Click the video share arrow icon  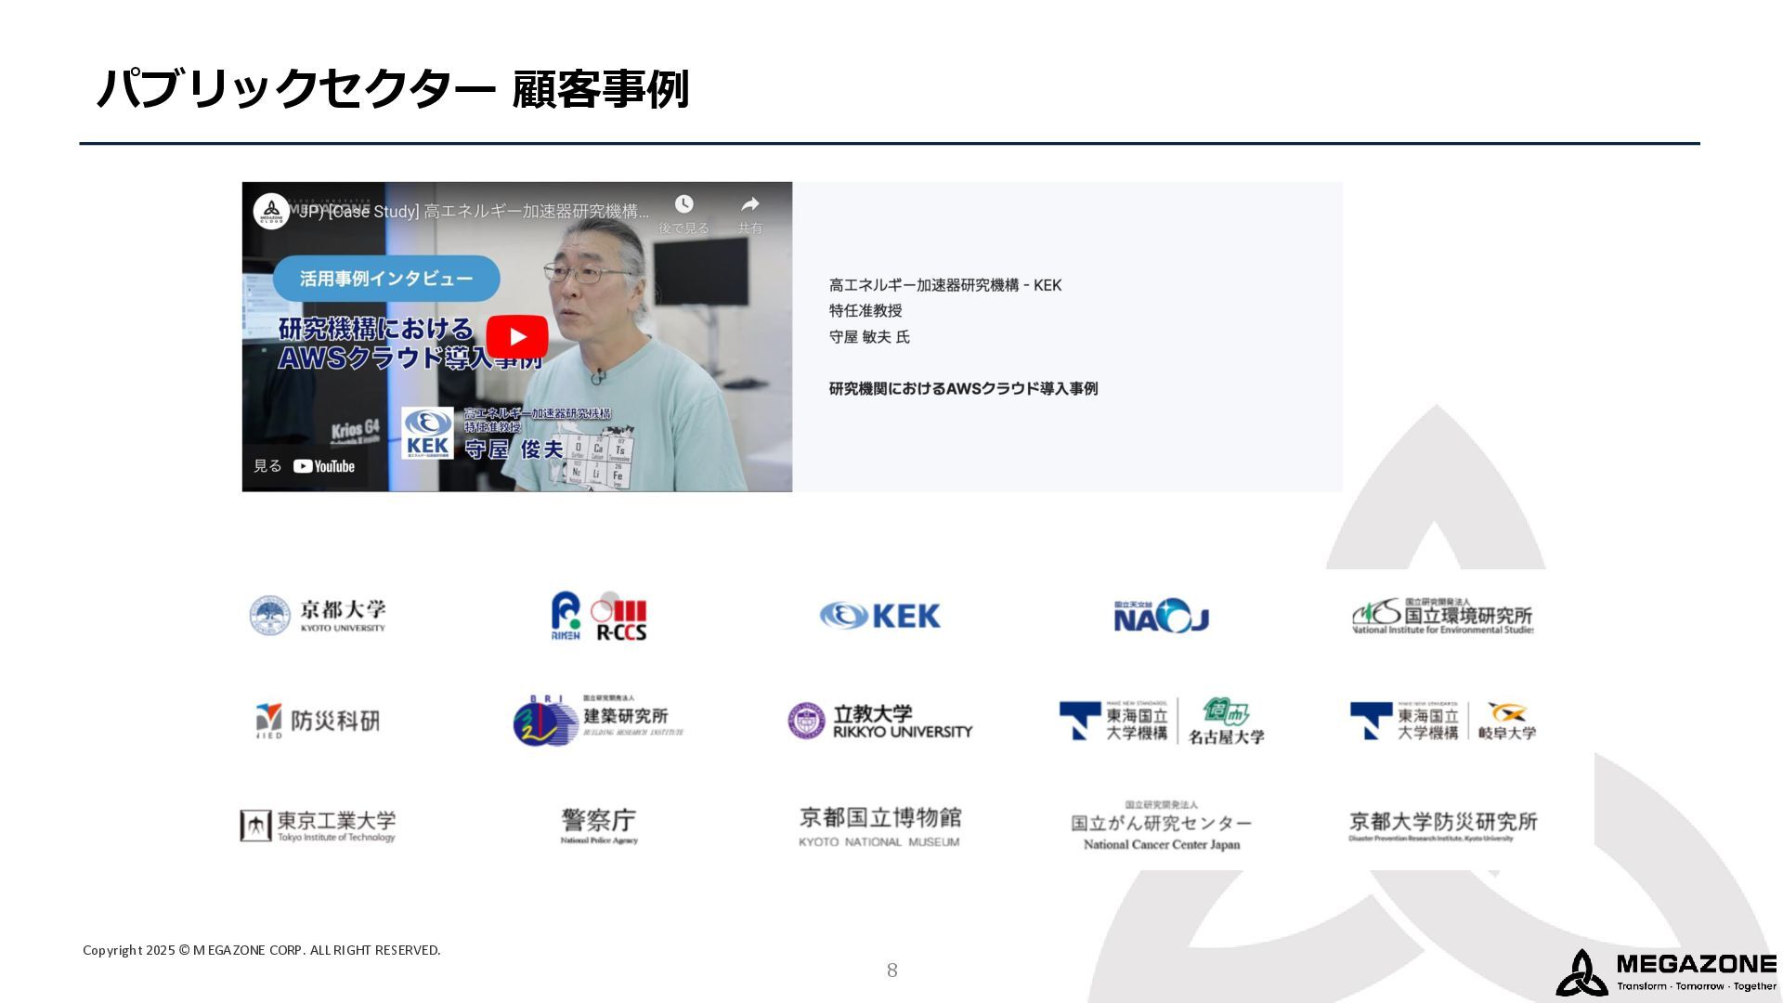tap(749, 204)
